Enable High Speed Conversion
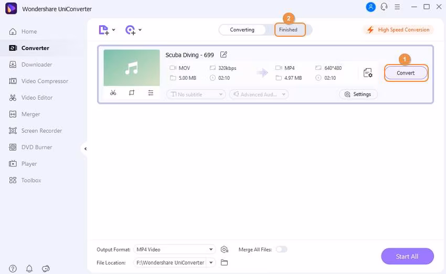The image size is (446, 274). 398,29
